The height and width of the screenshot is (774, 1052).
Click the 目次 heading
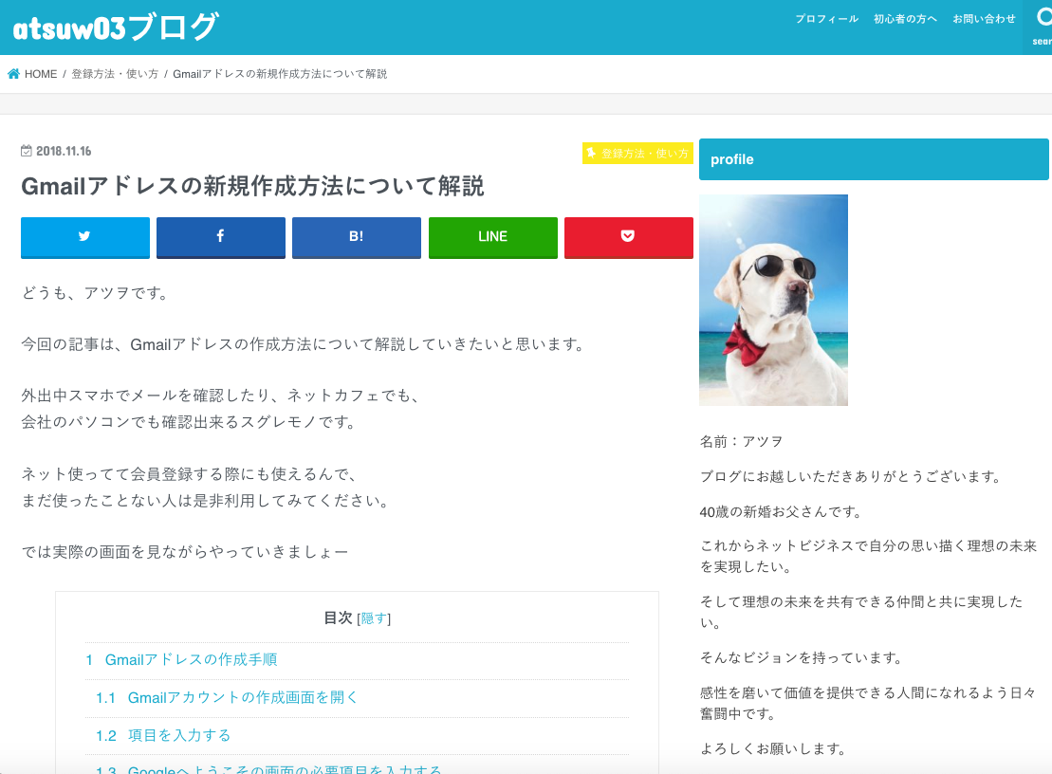pos(338,617)
